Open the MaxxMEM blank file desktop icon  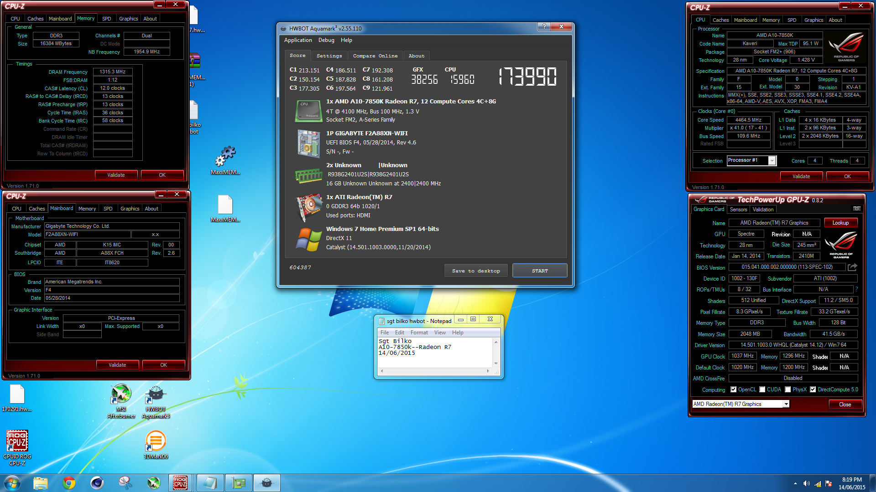[x=225, y=209]
